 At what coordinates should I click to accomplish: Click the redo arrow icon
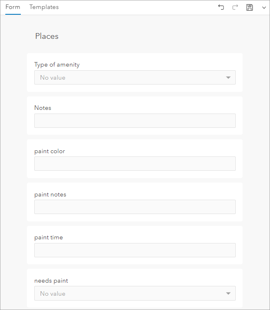point(235,7)
